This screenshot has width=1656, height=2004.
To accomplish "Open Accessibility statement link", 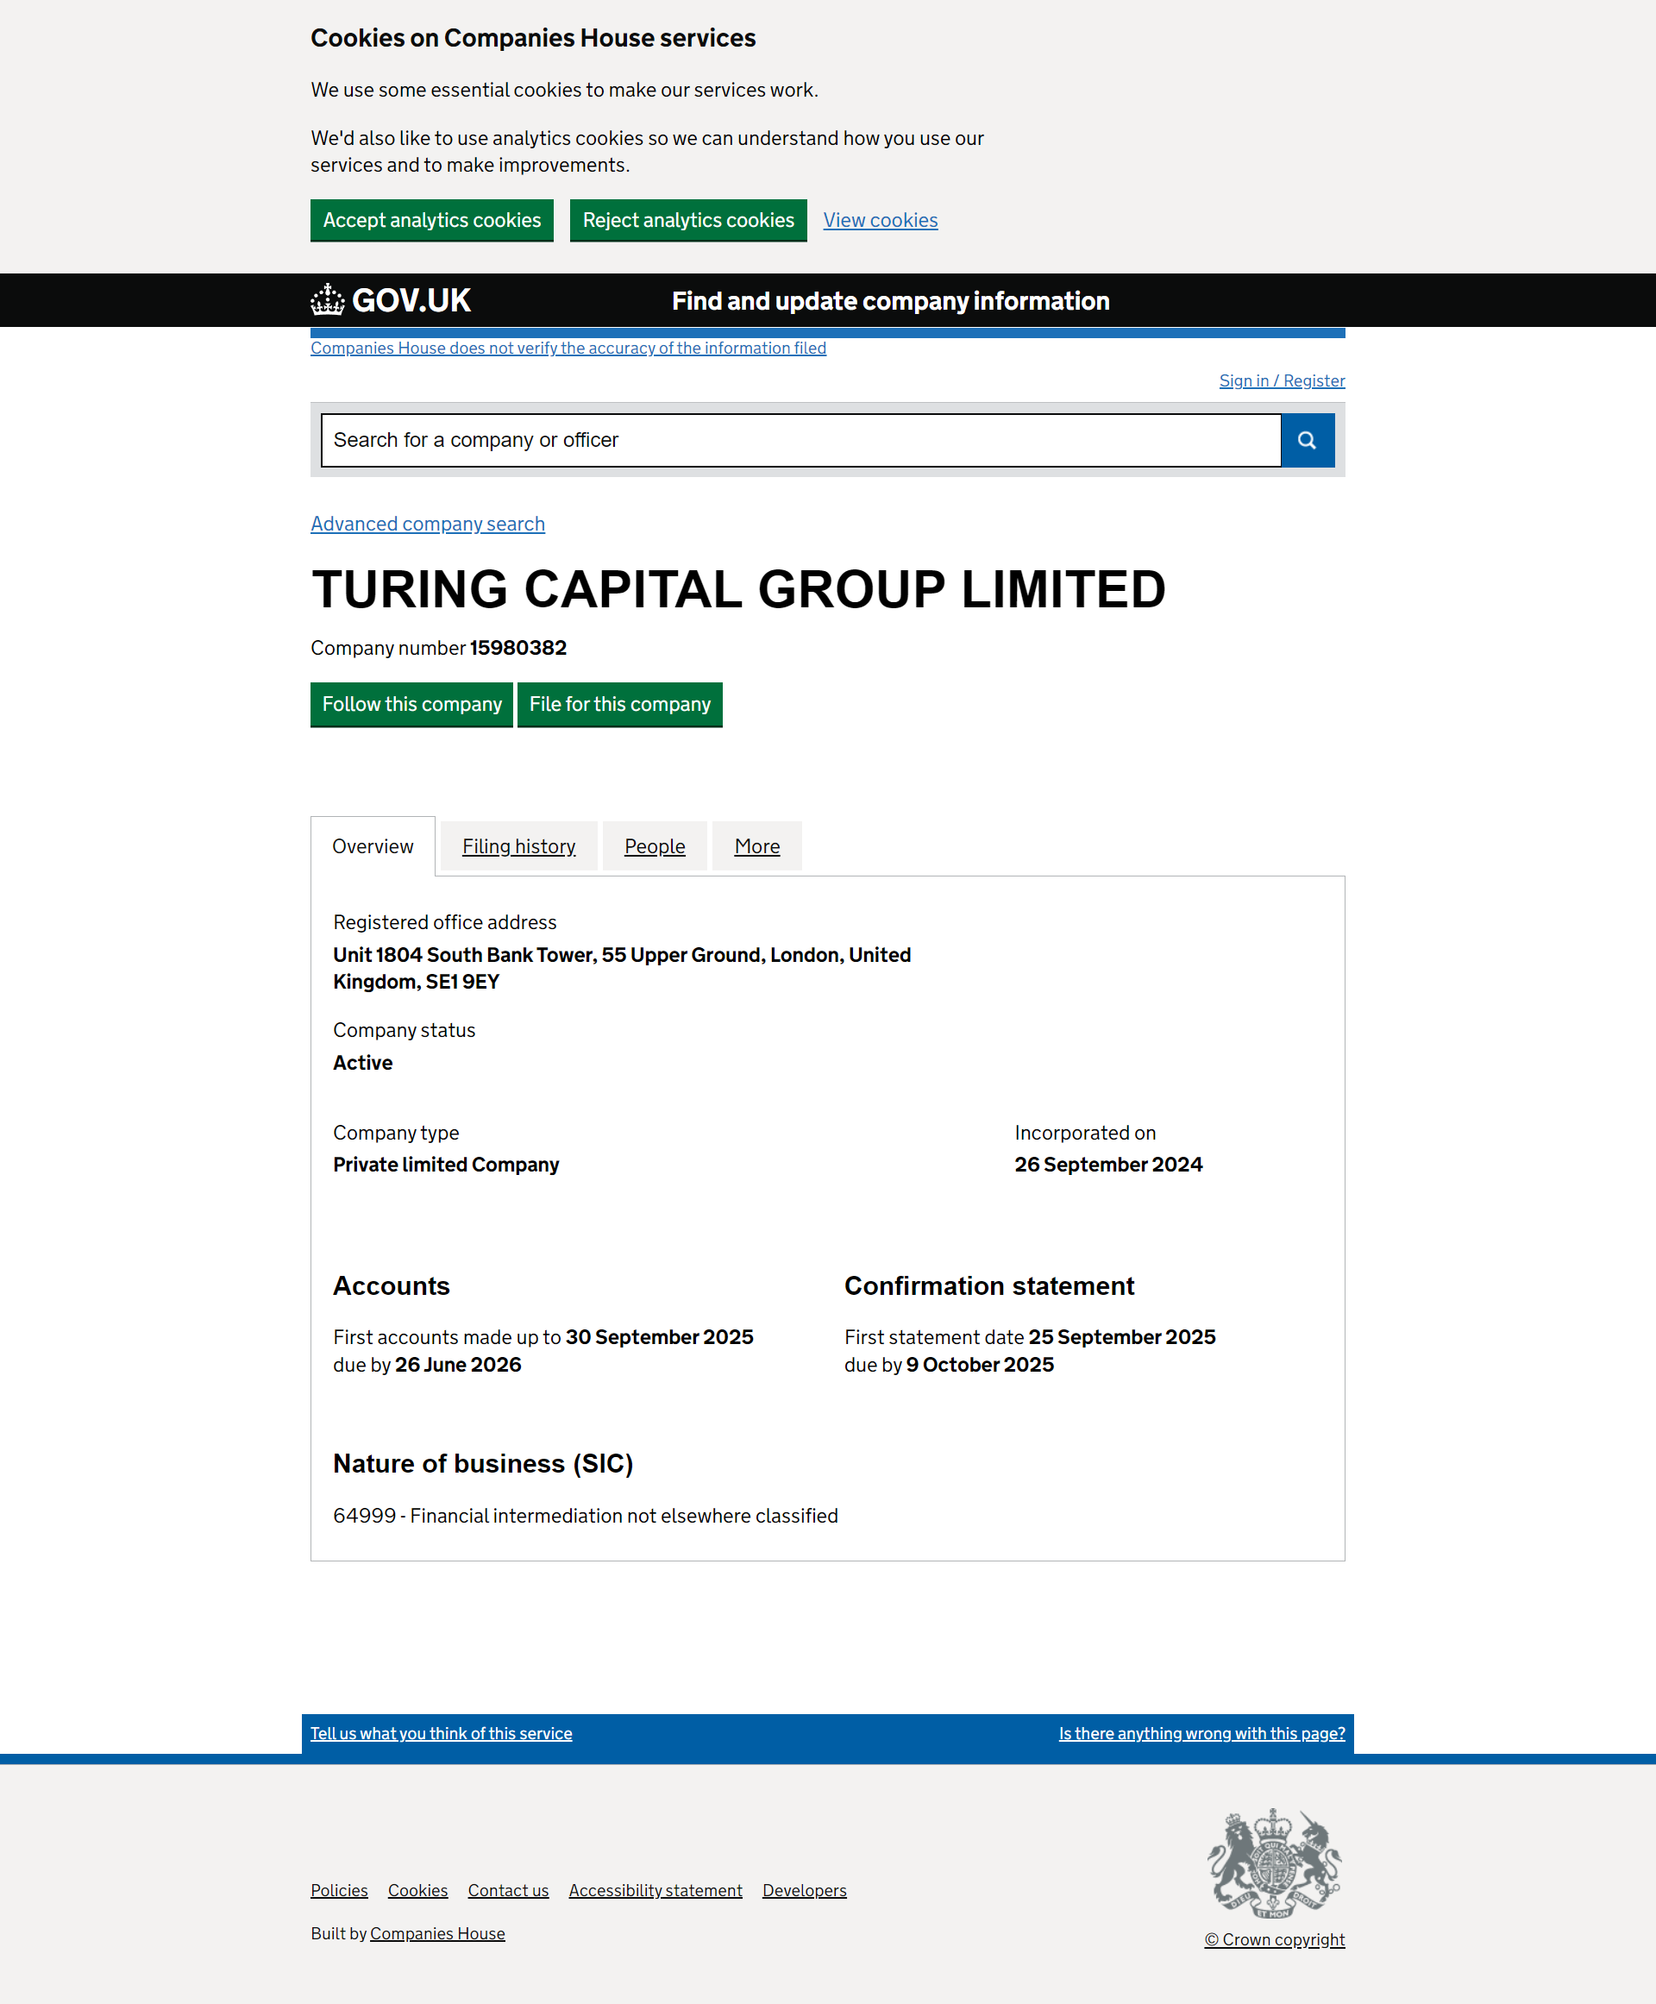I will point(655,1890).
